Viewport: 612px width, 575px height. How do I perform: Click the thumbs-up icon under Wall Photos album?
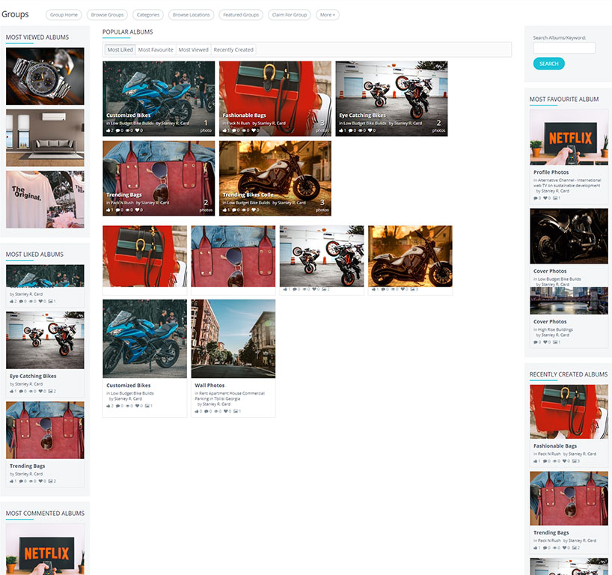pyautogui.click(x=197, y=411)
